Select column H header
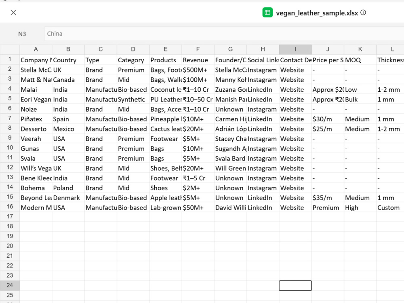Image resolution: width=404 pixels, height=303 pixels. point(263,49)
